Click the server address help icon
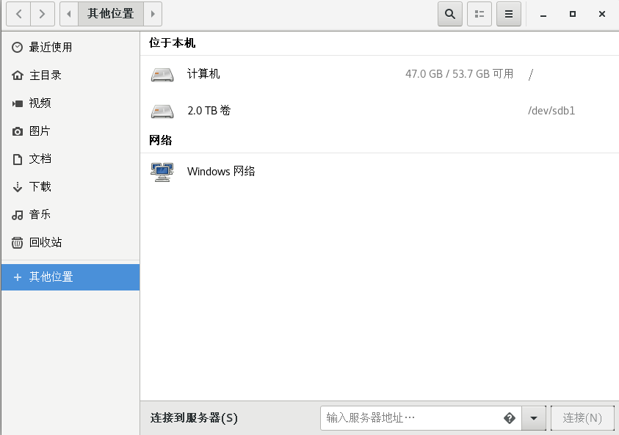This screenshot has height=435, width=619. coord(510,417)
